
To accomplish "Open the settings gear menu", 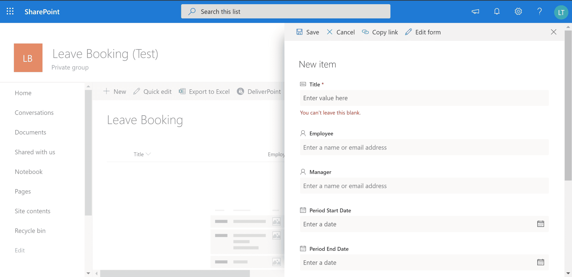I will point(518,11).
